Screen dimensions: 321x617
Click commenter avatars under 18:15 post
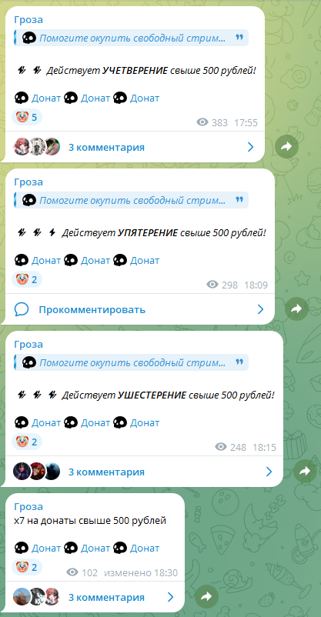[x=36, y=472]
